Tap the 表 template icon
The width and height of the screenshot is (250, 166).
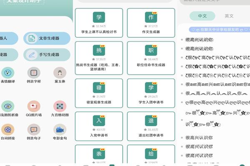99,154
